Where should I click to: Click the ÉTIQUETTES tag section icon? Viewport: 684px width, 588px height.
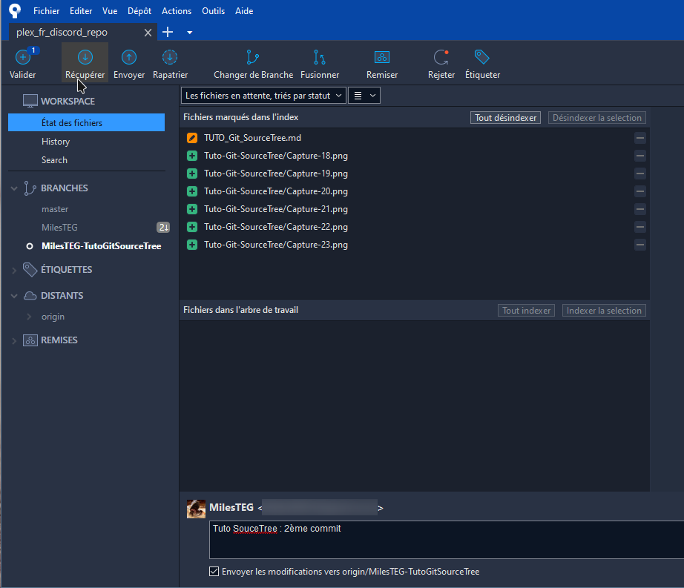30,270
